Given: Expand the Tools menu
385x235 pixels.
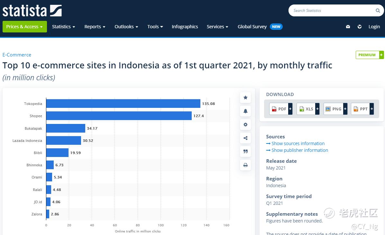Looking at the screenshot, I should (x=155, y=26).
